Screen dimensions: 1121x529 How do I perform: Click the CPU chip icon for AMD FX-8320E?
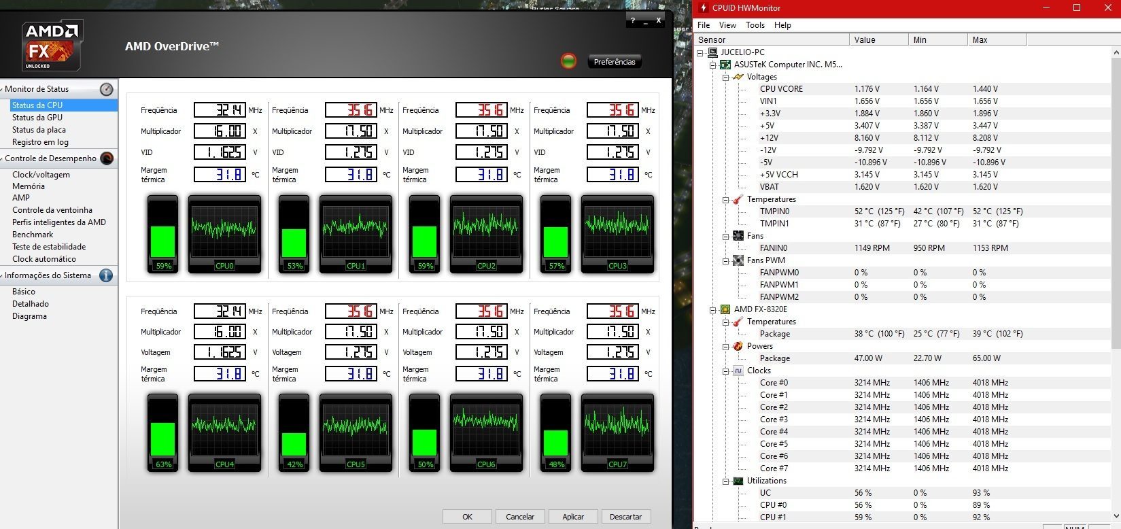tap(726, 309)
